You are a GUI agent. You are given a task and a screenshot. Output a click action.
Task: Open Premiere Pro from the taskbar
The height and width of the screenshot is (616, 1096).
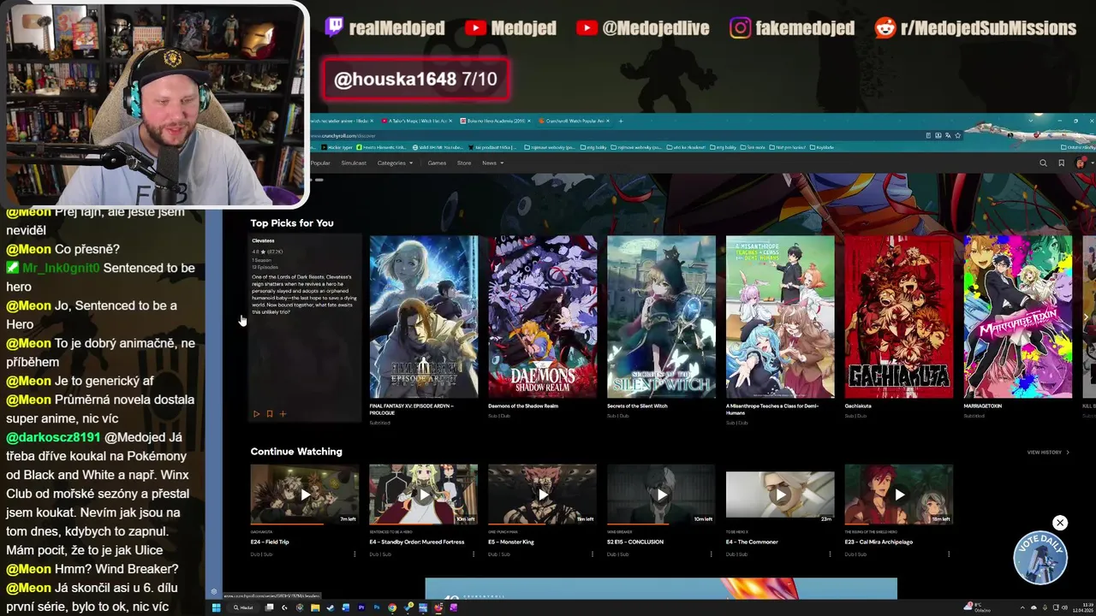[x=361, y=607]
